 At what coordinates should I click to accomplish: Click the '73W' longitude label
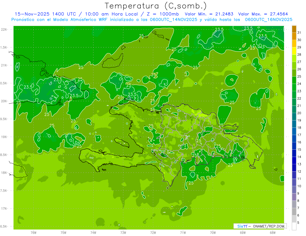(123, 232)
